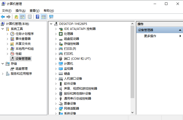183x120 pixels.
Task: Click the up one level folder icon
Action: (16, 17)
